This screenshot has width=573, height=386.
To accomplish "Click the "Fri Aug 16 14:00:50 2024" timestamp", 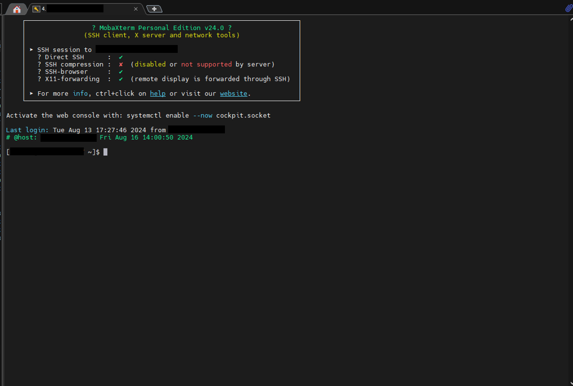I will (146, 137).
